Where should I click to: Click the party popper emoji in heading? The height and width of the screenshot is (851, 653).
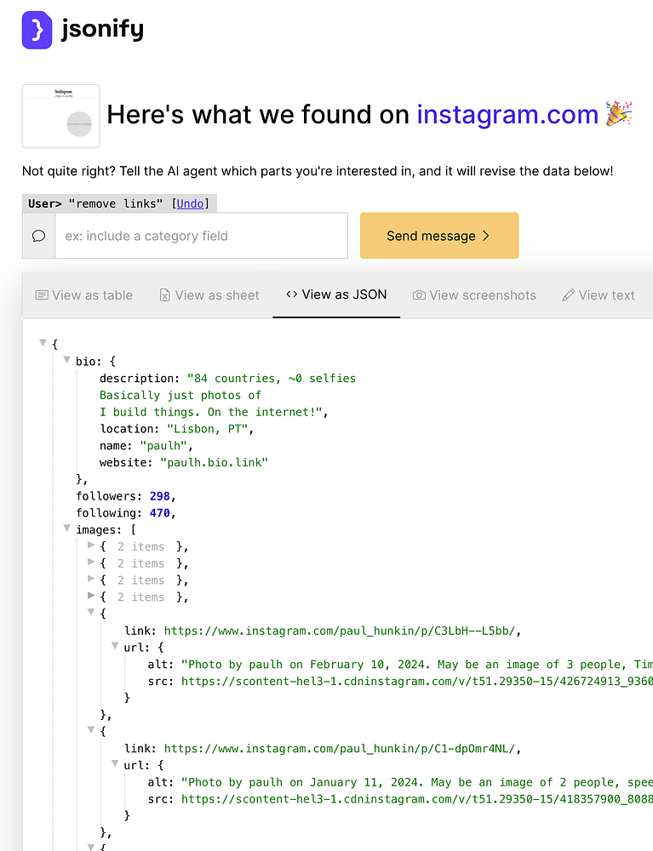(x=618, y=114)
